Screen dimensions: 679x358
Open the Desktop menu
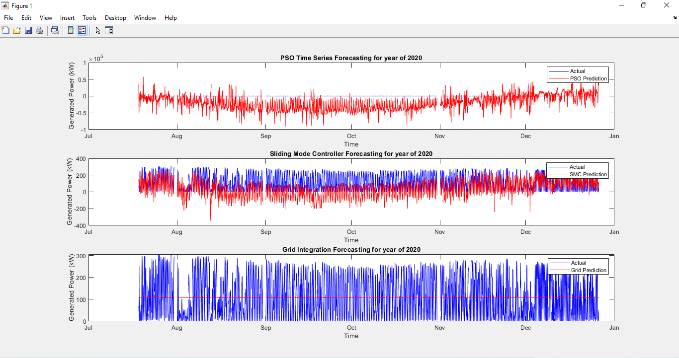coord(115,18)
